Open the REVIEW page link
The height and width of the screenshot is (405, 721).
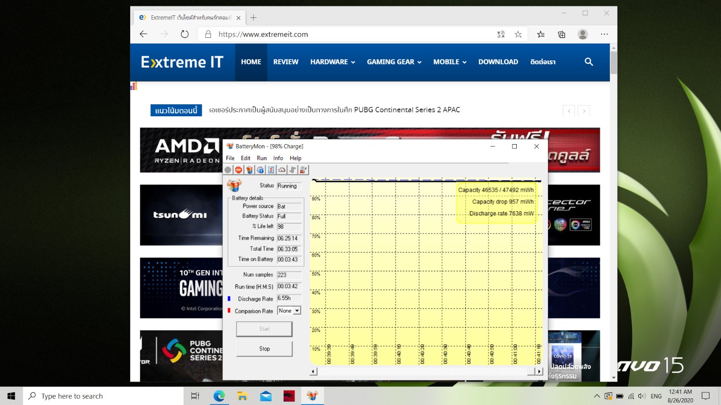[x=286, y=62]
